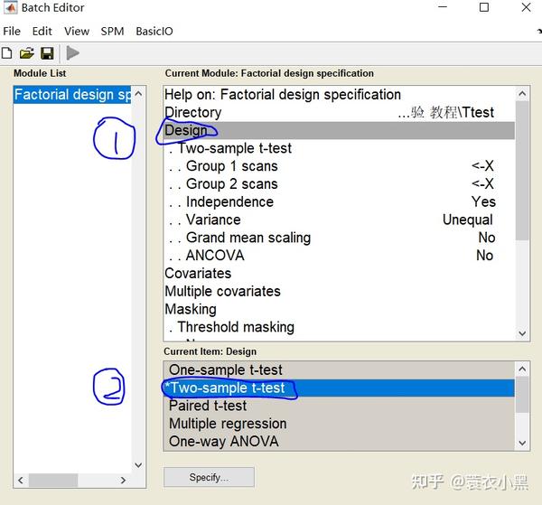Select the Masking row
This screenshot has height=505, width=542.
click(x=339, y=309)
